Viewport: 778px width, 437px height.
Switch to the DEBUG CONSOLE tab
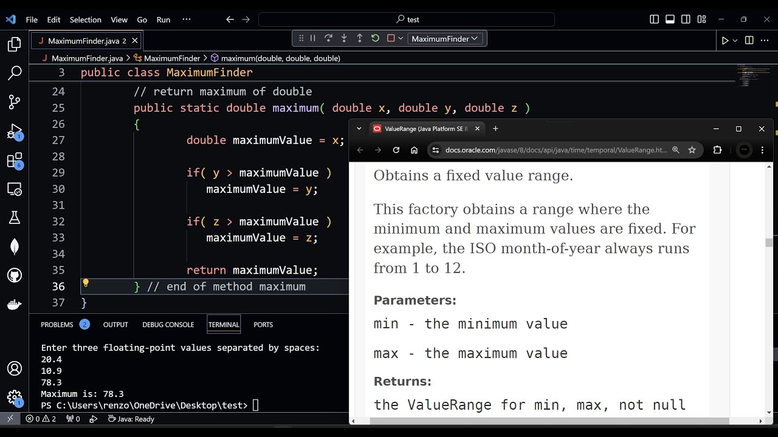pos(168,325)
